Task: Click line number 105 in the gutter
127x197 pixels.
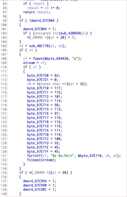Action: pos(3,46)
